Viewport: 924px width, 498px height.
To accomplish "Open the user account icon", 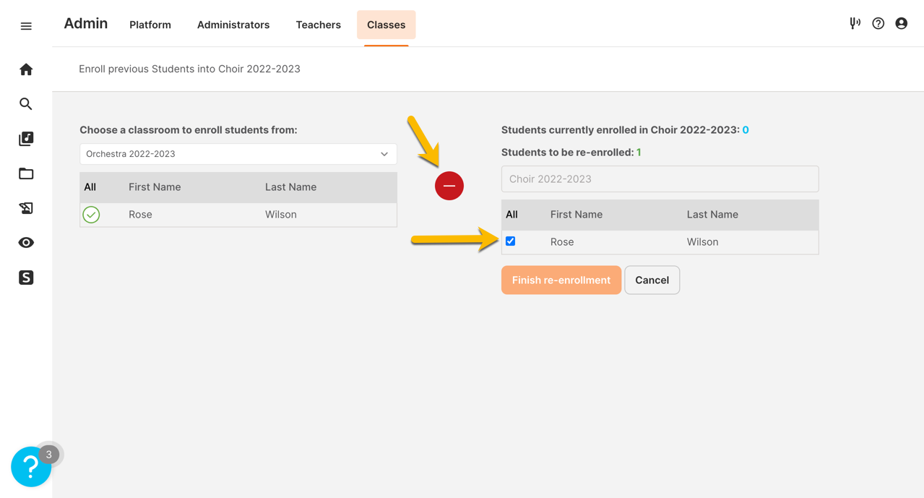I will (x=901, y=23).
